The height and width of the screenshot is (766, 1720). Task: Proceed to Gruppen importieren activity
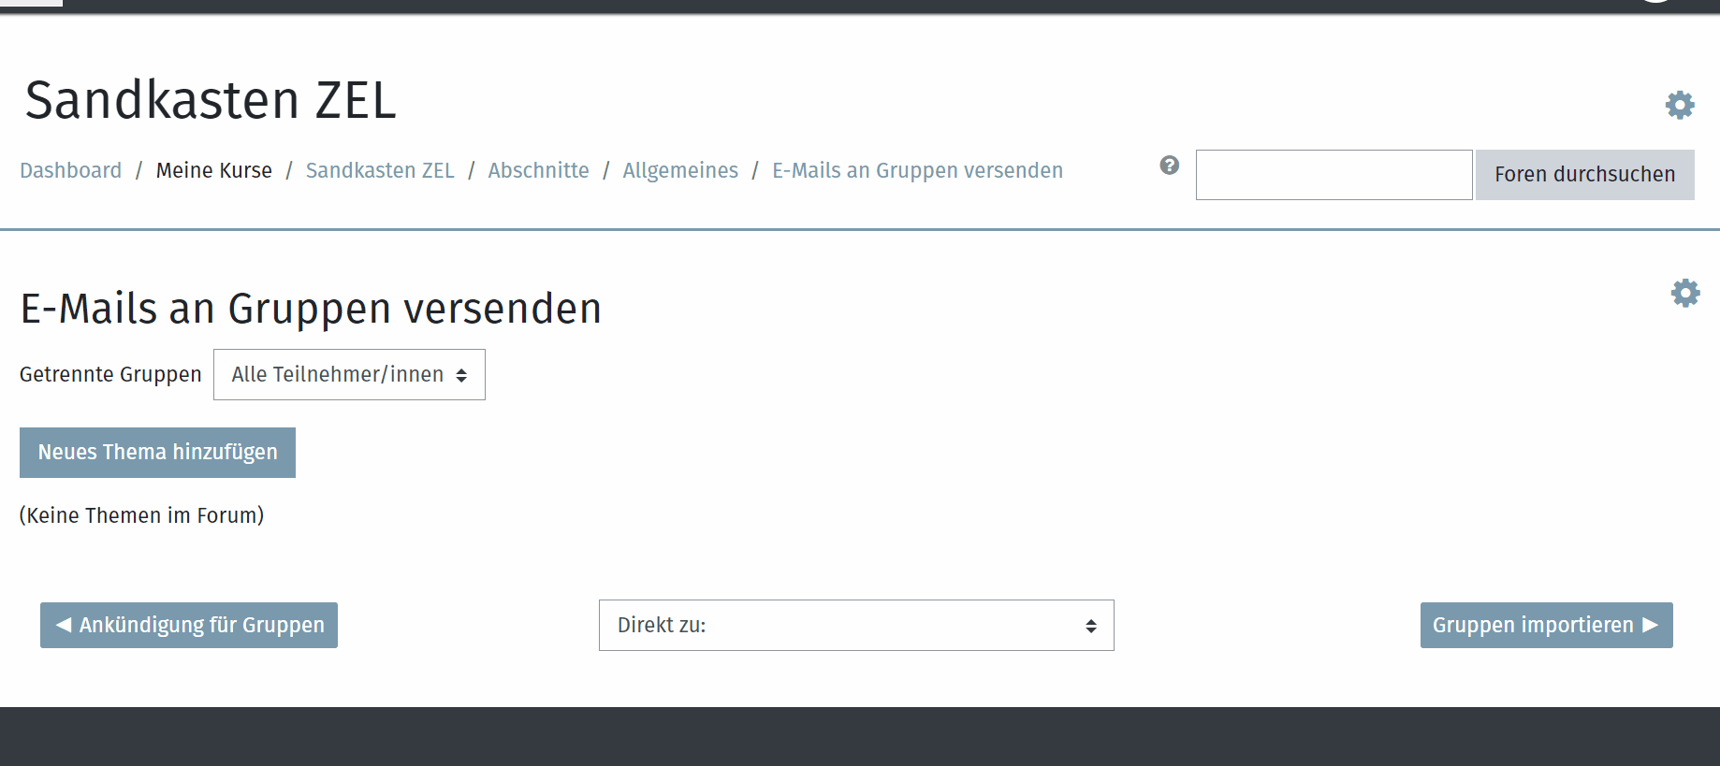(x=1546, y=625)
